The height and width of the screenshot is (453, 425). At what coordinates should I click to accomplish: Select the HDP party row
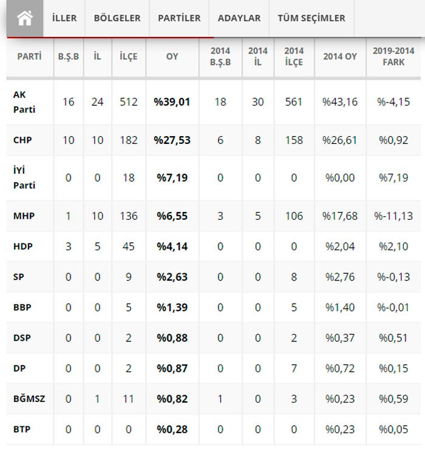click(x=22, y=247)
